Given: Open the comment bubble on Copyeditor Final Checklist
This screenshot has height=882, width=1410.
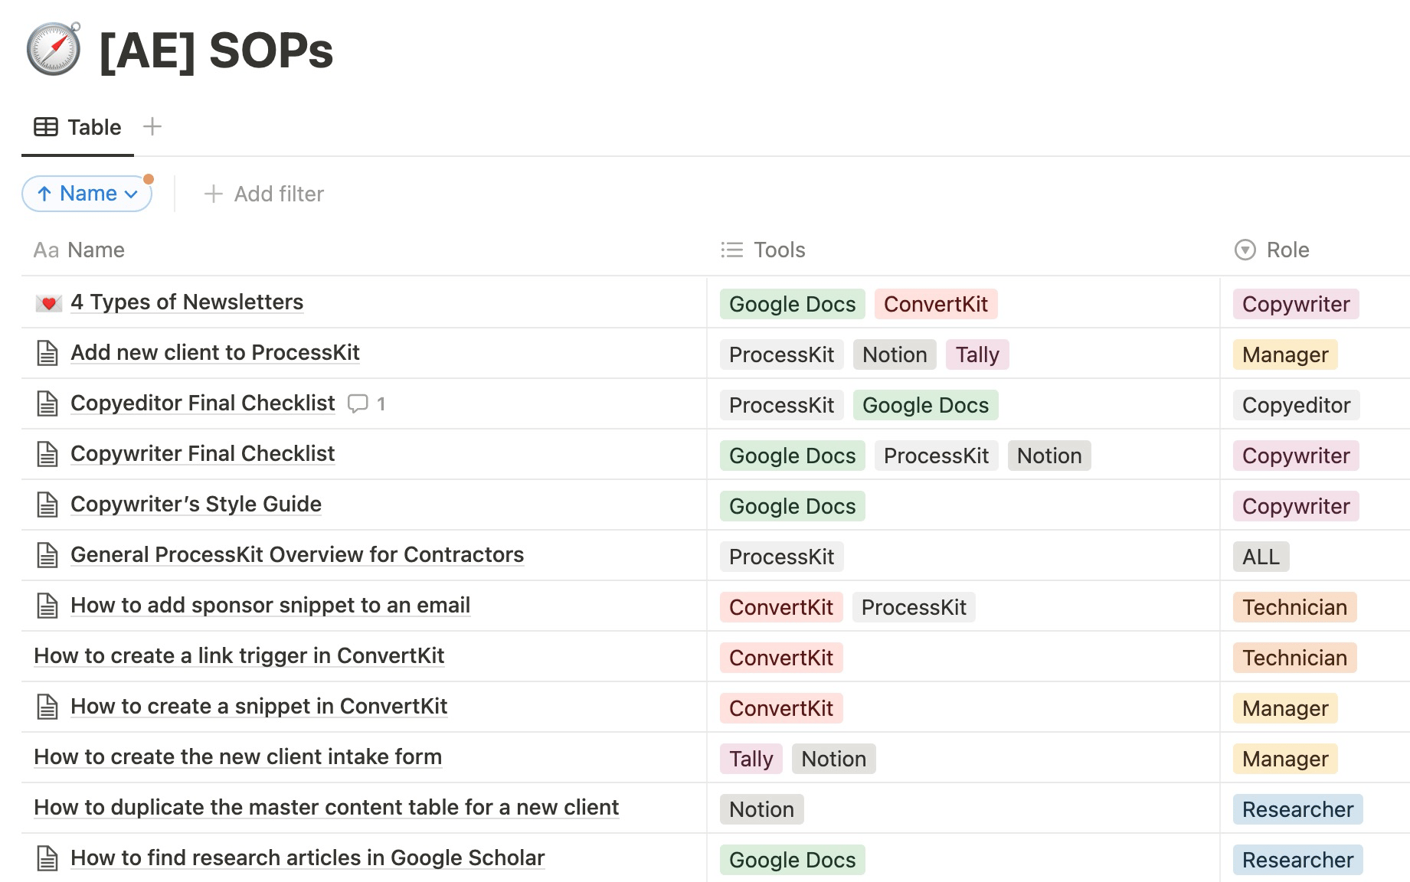Looking at the screenshot, I should tap(358, 403).
